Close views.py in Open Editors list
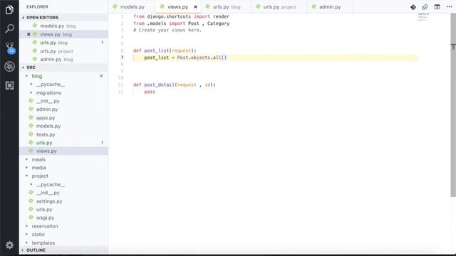Viewport: 456px width, 256px height. 28,34
